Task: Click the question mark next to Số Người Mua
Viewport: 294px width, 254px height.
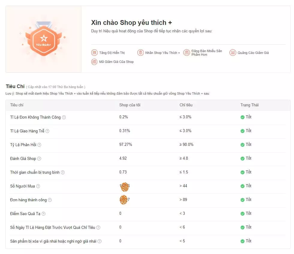Action: [x=38, y=186]
